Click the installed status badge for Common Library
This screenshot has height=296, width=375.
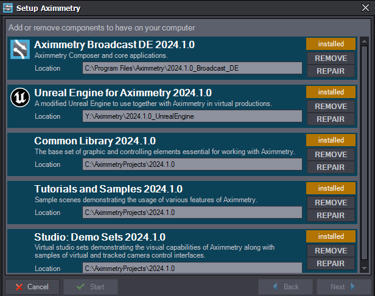coord(331,140)
